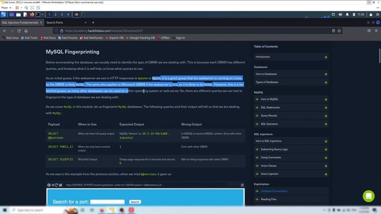
Task: Open notifications bell in Kali panel
Action: 347,14
